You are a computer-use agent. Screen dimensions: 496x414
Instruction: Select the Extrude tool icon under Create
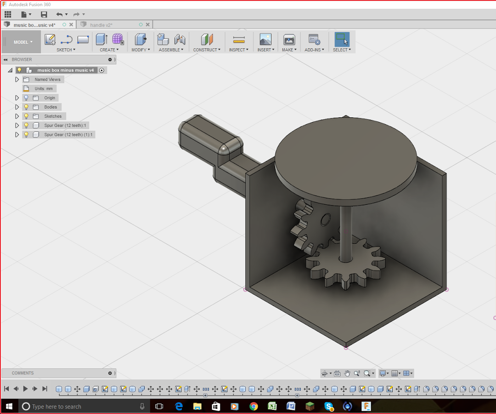coord(101,40)
